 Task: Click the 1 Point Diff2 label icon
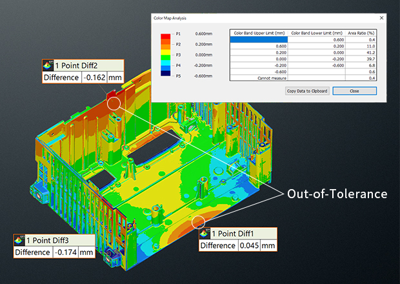click(x=48, y=65)
